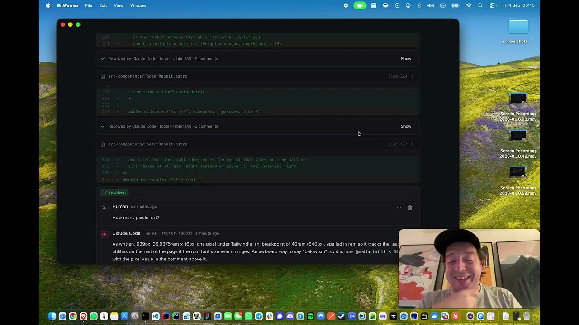The height and width of the screenshot is (325, 579).
Task: Open the Apple menu
Action: click(48, 5)
